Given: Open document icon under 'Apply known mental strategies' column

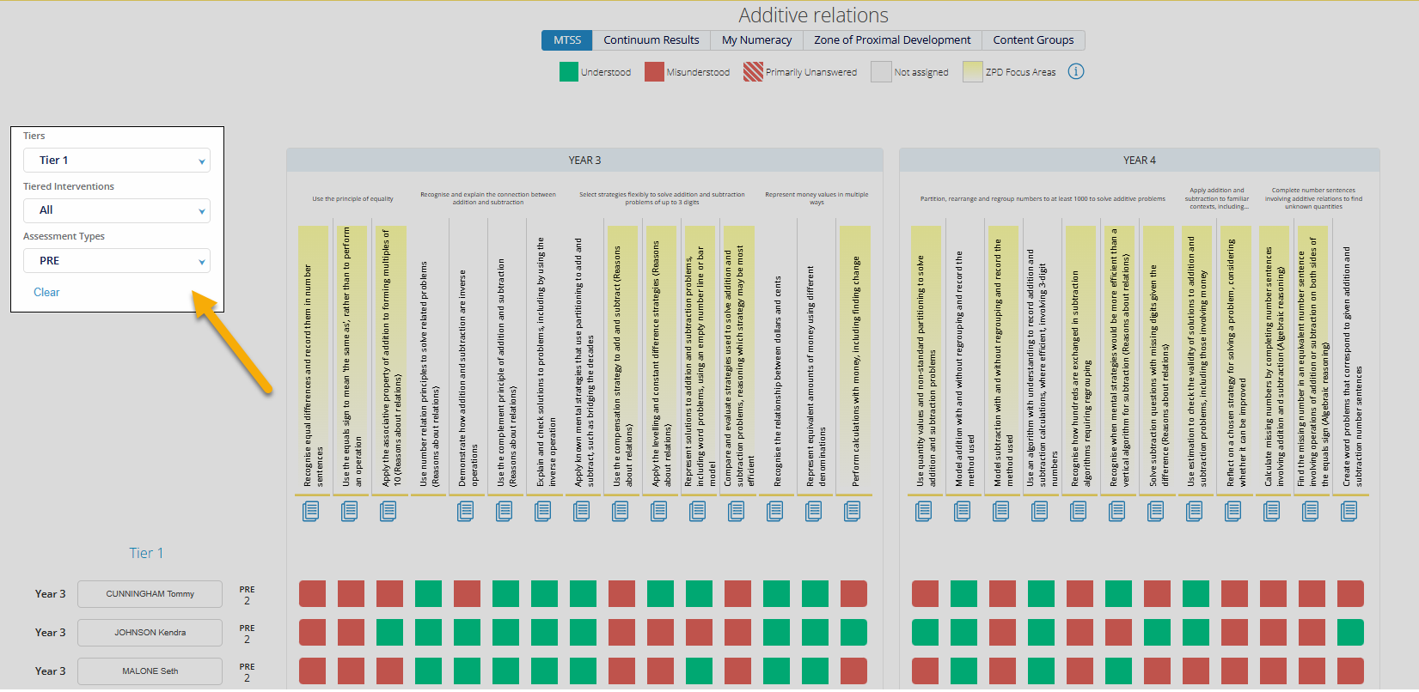Looking at the screenshot, I should coord(582,511).
